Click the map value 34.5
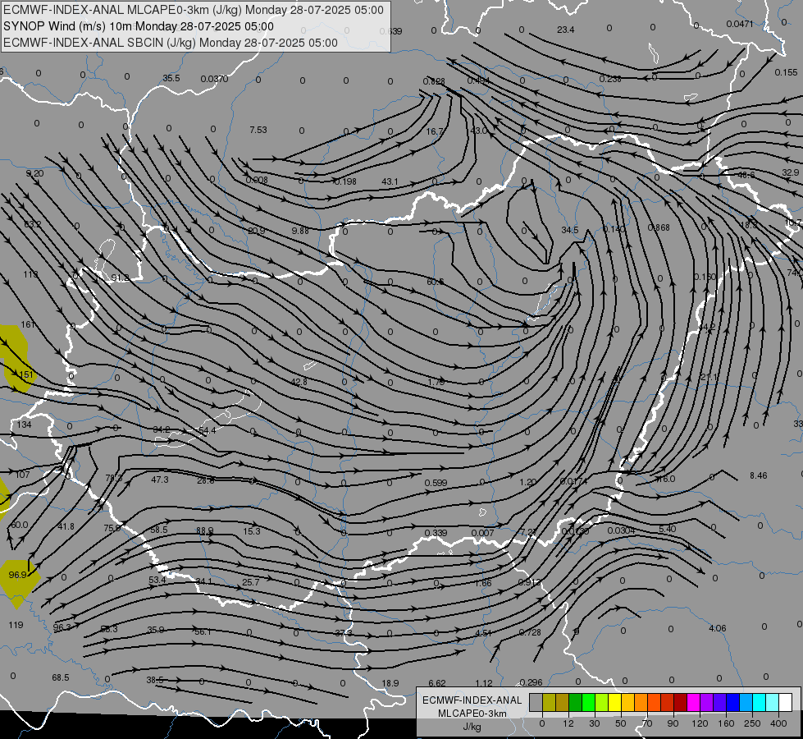 [569, 230]
